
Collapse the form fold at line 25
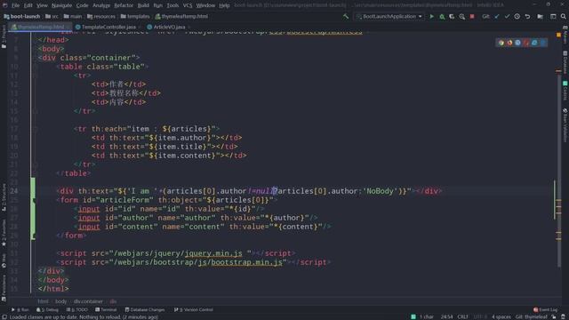tap(35, 200)
